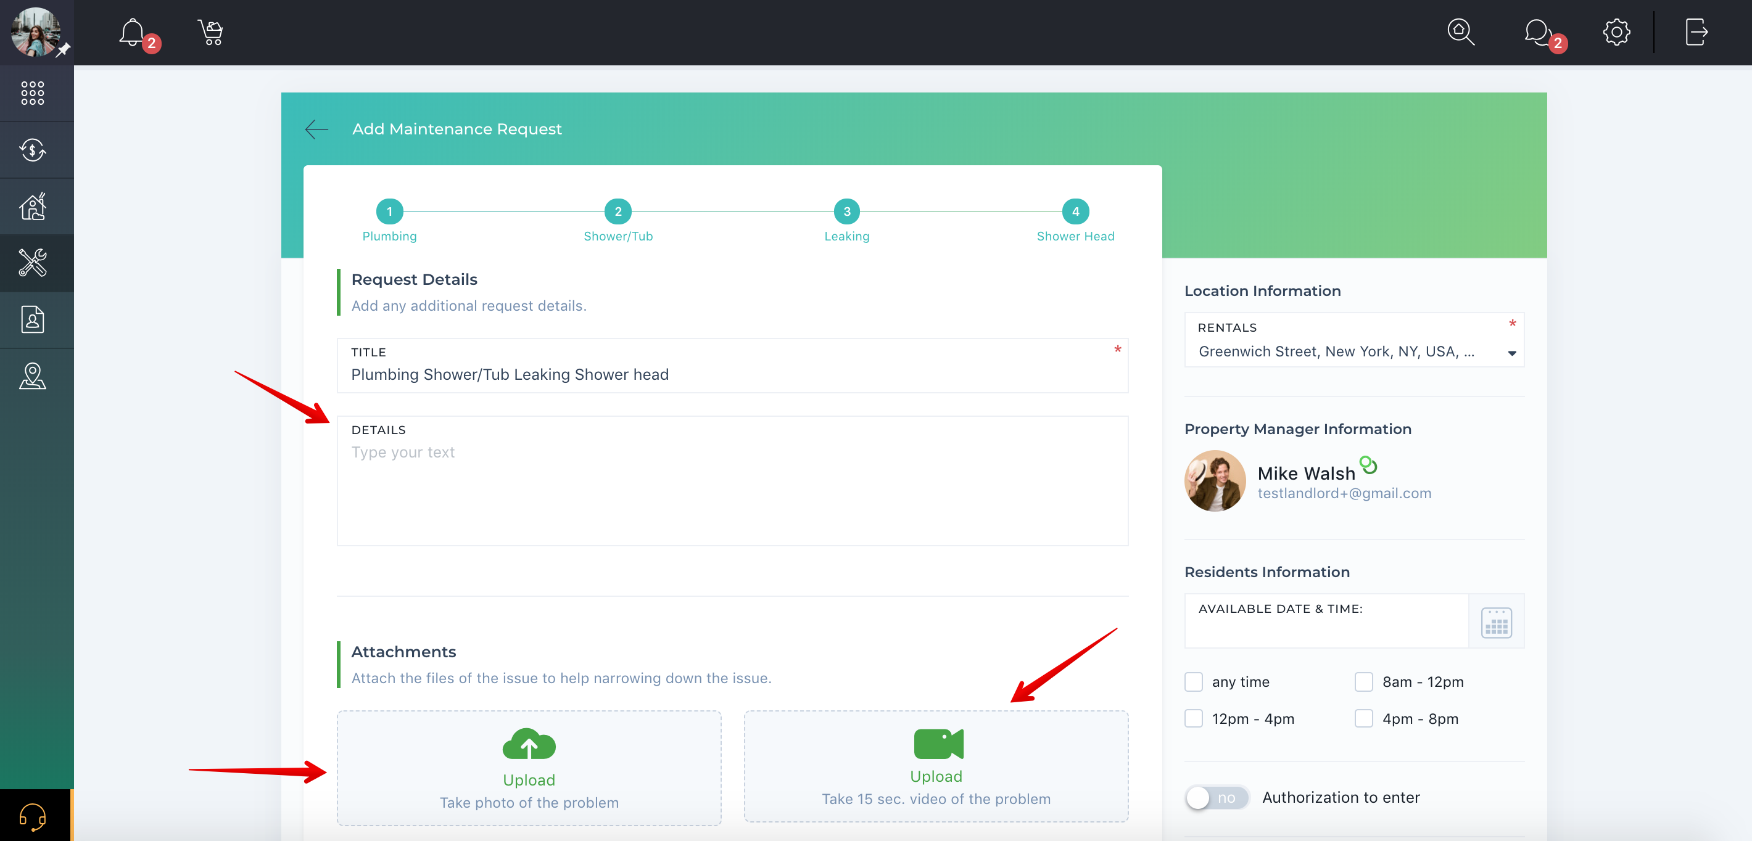The width and height of the screenshot is (1752, 841).
Task: Click the Location Information heading
Action: click(1262, 291)
